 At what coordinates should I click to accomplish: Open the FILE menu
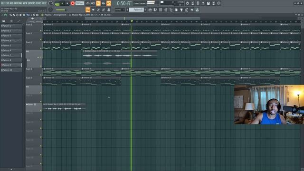pyautogui.click(x=3, y=3)
